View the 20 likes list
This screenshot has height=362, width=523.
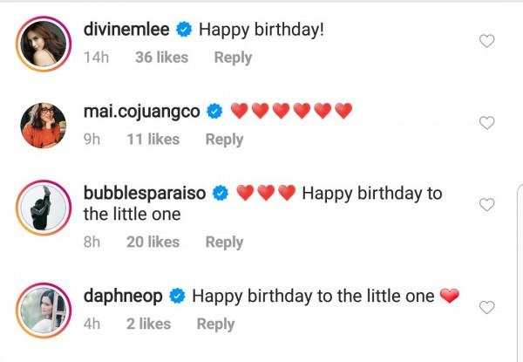click(x=153, y=242)
